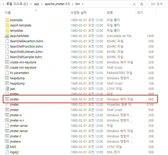This screenshot has height=155, width=168.
Task: Sort files by 수정한 날짜 column header
Action: click(79, 13)
